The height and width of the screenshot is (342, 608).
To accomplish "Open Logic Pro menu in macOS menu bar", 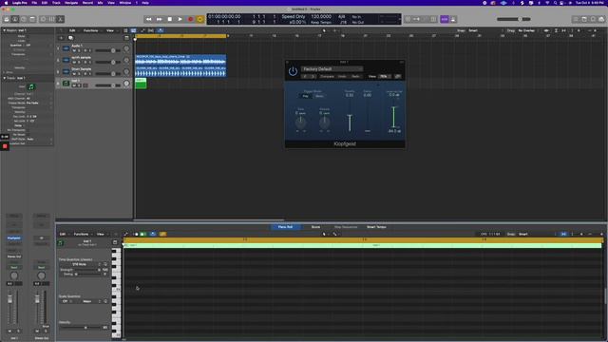I will pyautogui.click(x=19, y=3).
